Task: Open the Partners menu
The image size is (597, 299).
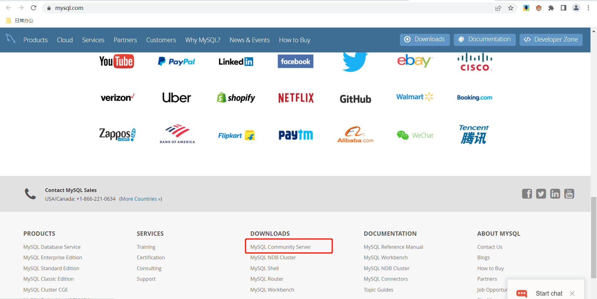Action: click(x=125, y=40)
